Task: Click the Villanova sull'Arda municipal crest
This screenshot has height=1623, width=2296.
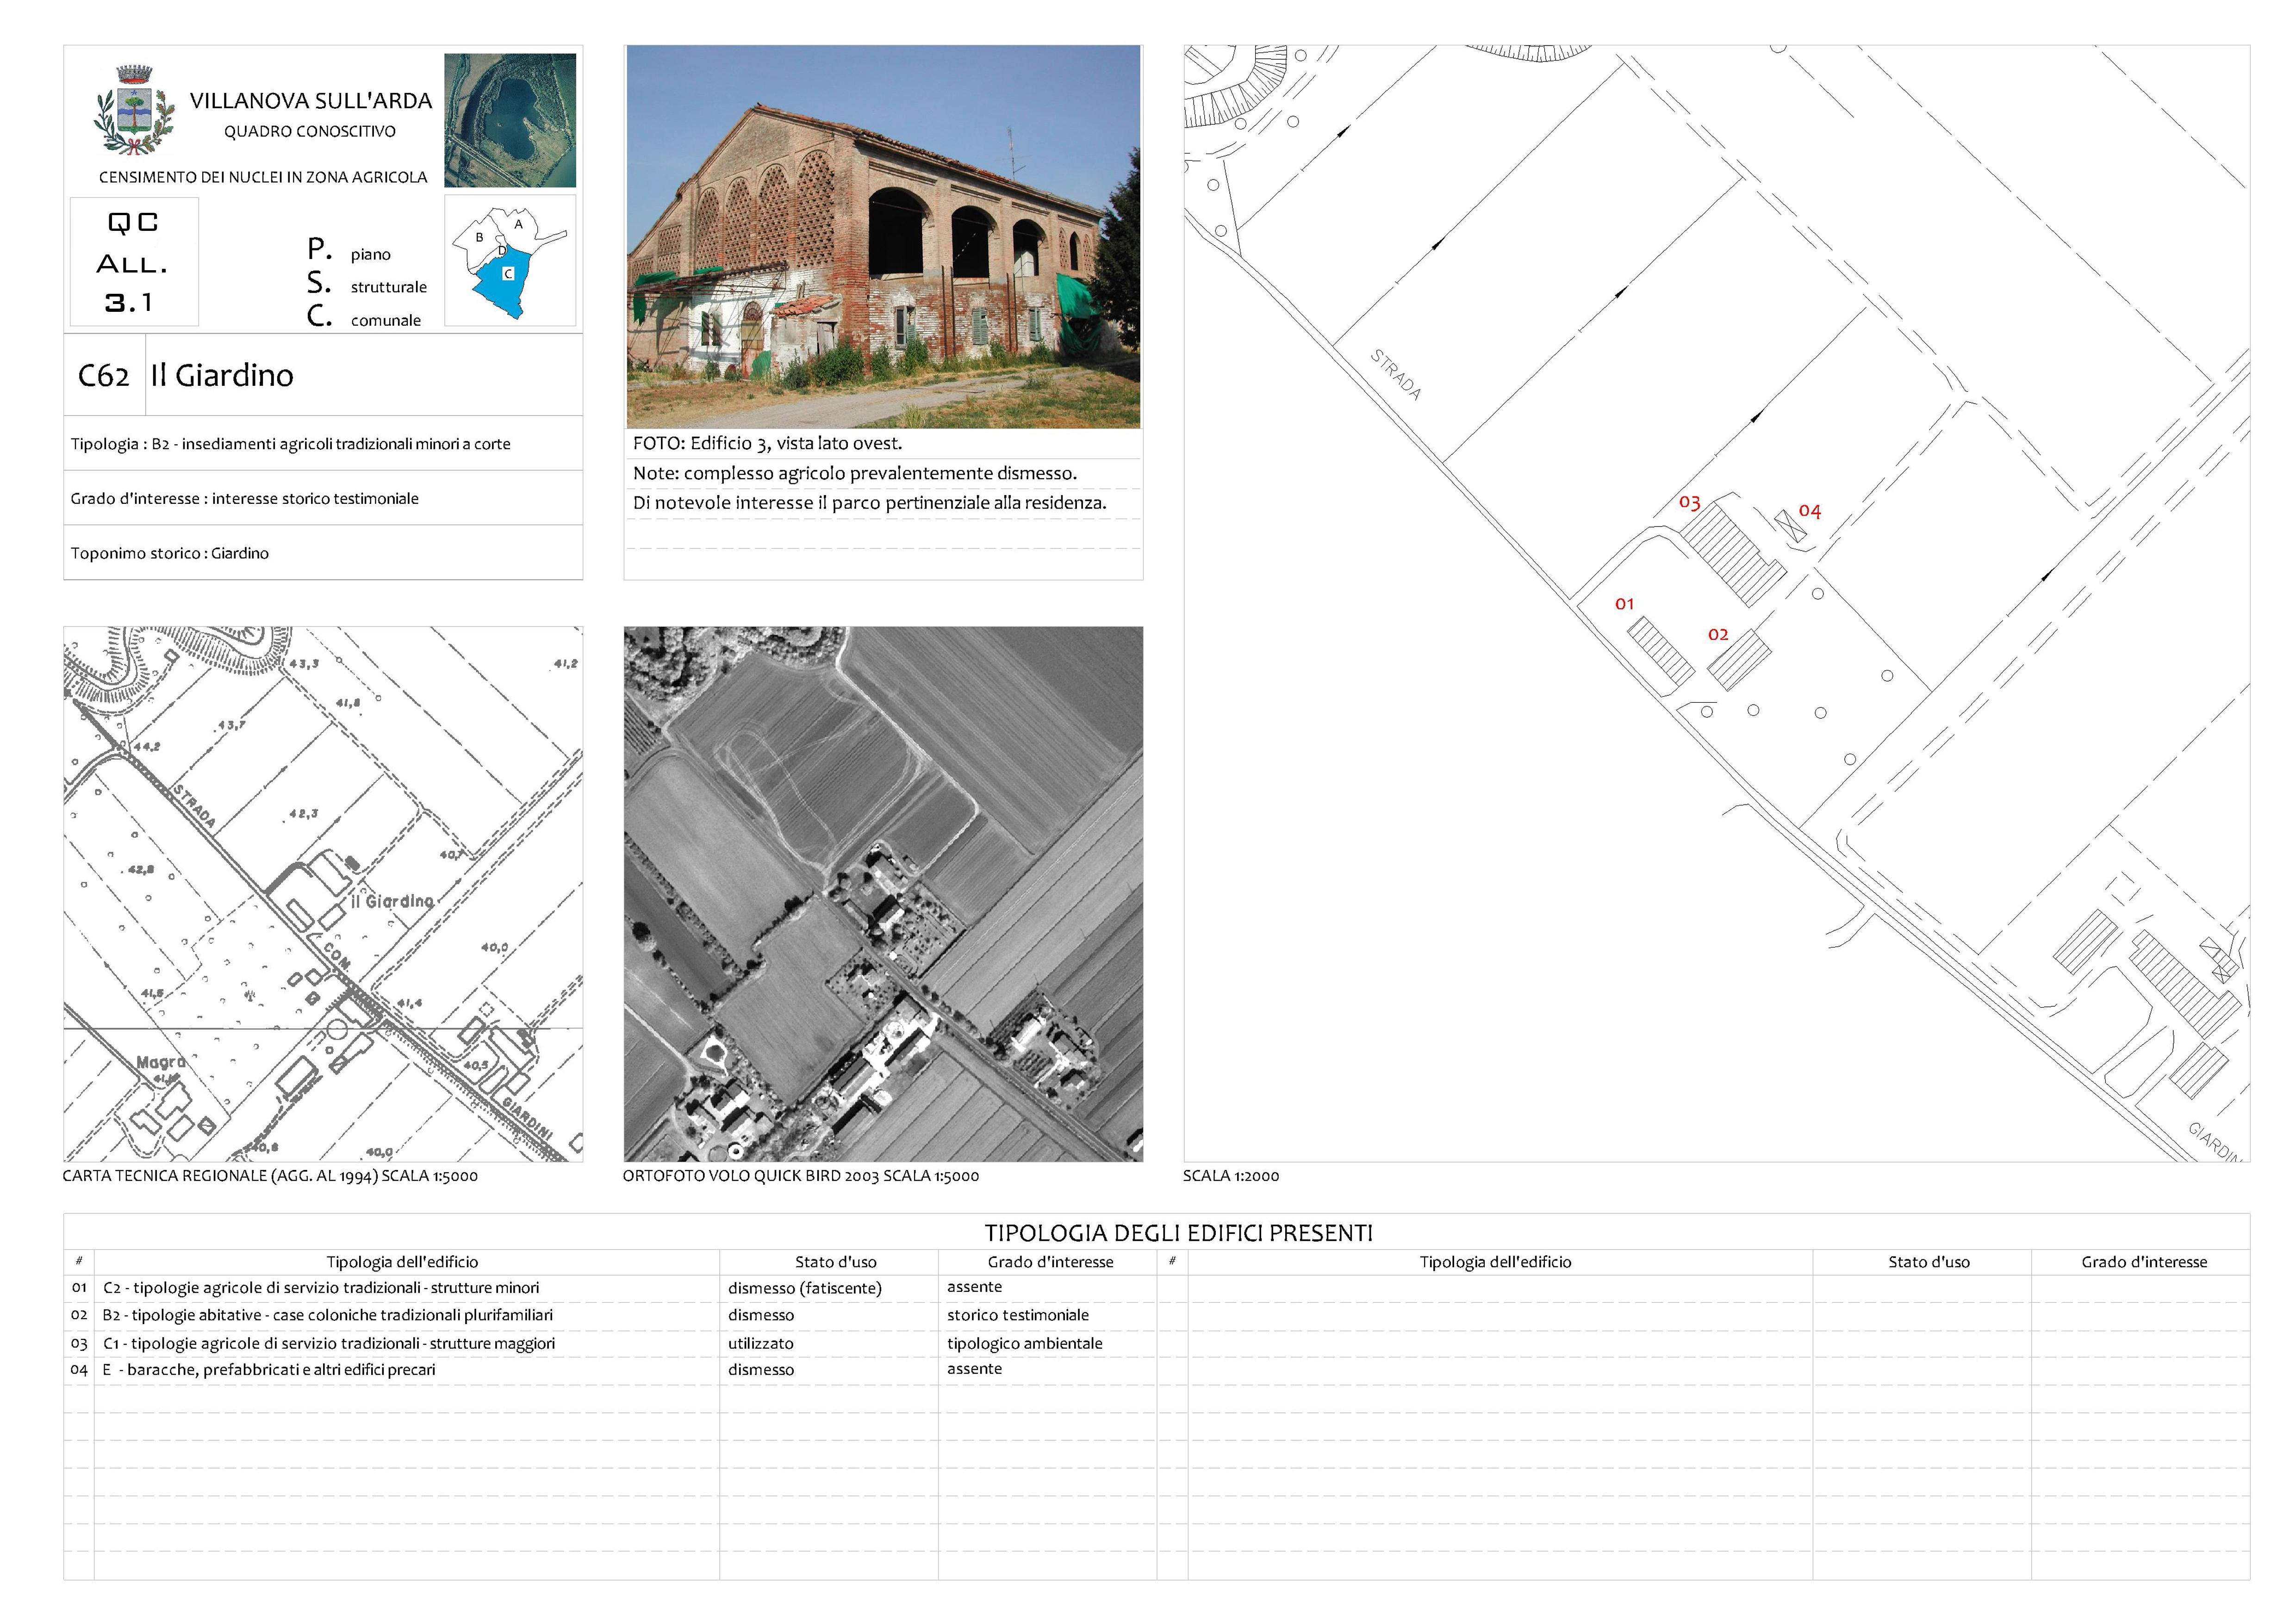Action: pyautogui.click(x=134, y=111)
